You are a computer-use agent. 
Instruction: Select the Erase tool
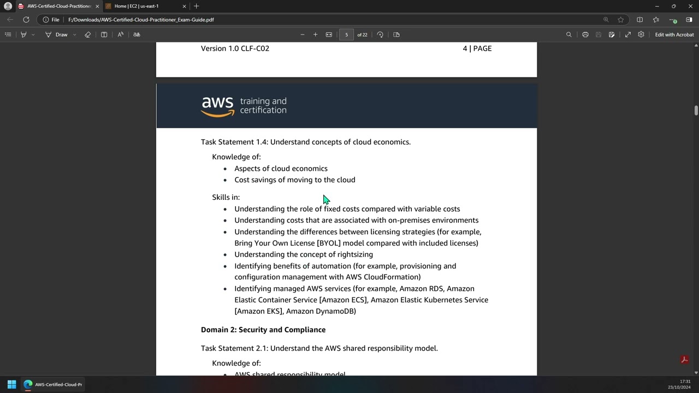click(87, 34)
